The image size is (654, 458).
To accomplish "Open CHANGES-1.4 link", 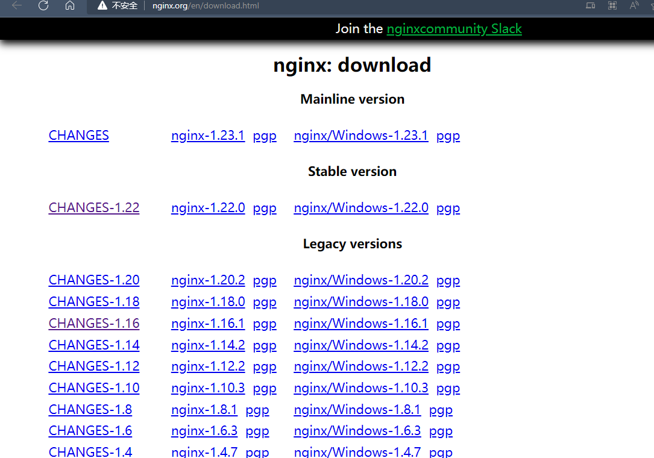I will click(x=90, y=452).
